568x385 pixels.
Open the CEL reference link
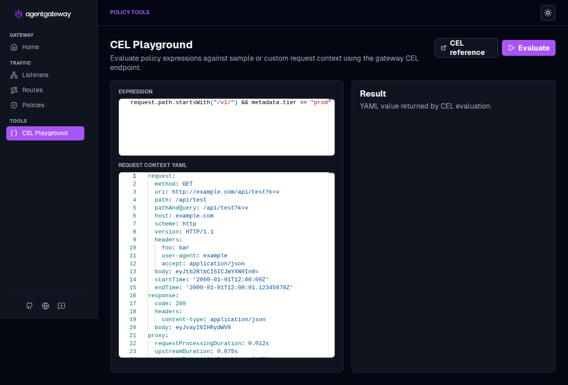pos(466,48)
